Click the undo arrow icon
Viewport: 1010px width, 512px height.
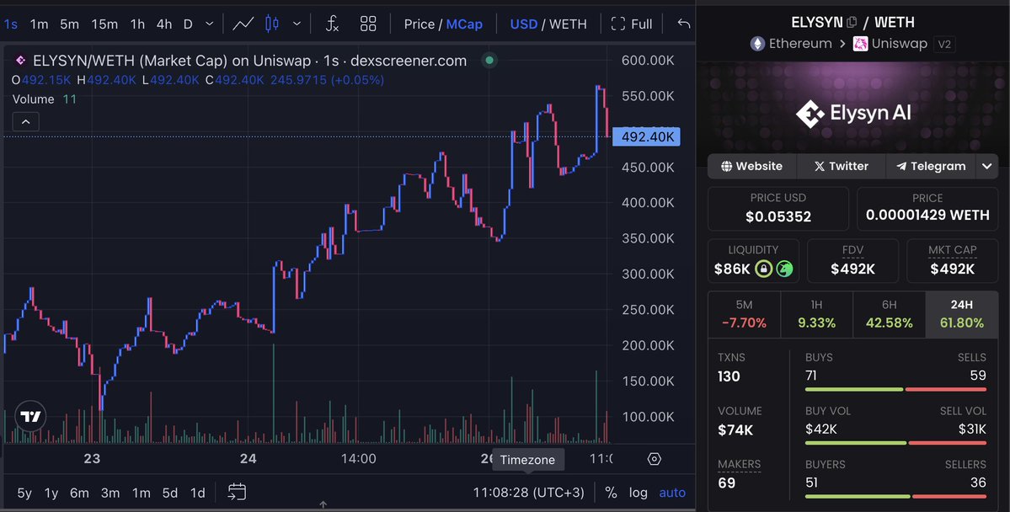pos(684,24)
